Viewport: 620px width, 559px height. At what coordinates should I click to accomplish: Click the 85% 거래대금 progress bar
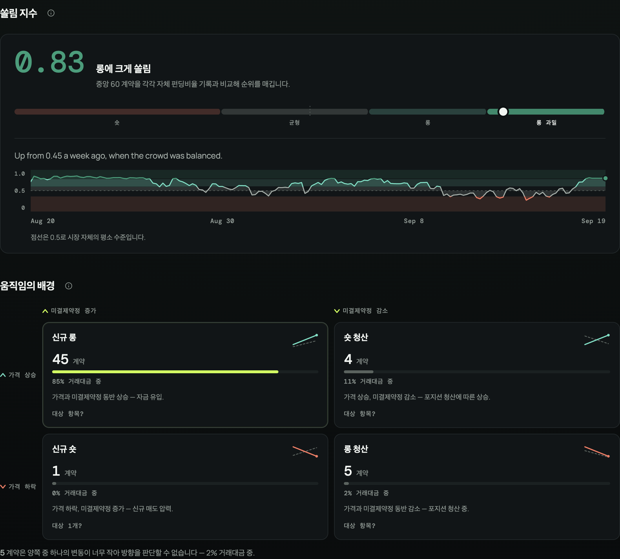[185, 372]
